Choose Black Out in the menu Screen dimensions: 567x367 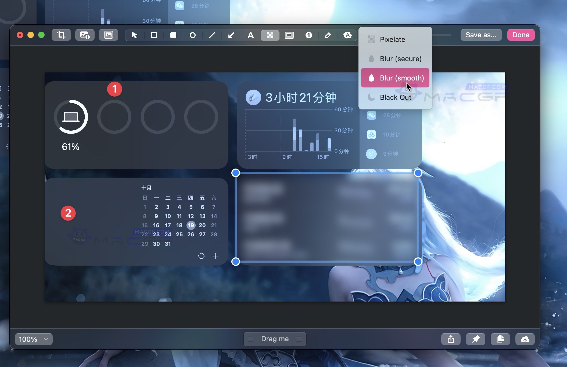pyautogui.click(x=395, y=97)
